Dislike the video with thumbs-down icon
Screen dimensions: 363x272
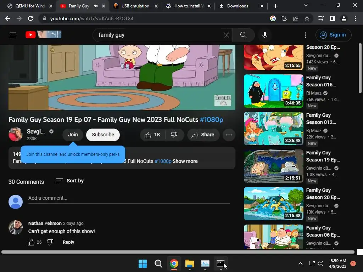(174, 135)
